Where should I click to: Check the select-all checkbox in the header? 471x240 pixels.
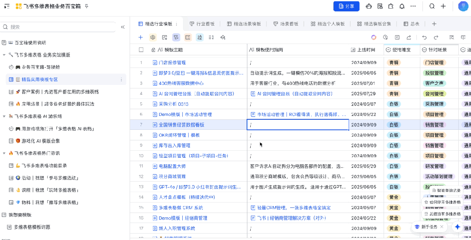tap(141, 50)
